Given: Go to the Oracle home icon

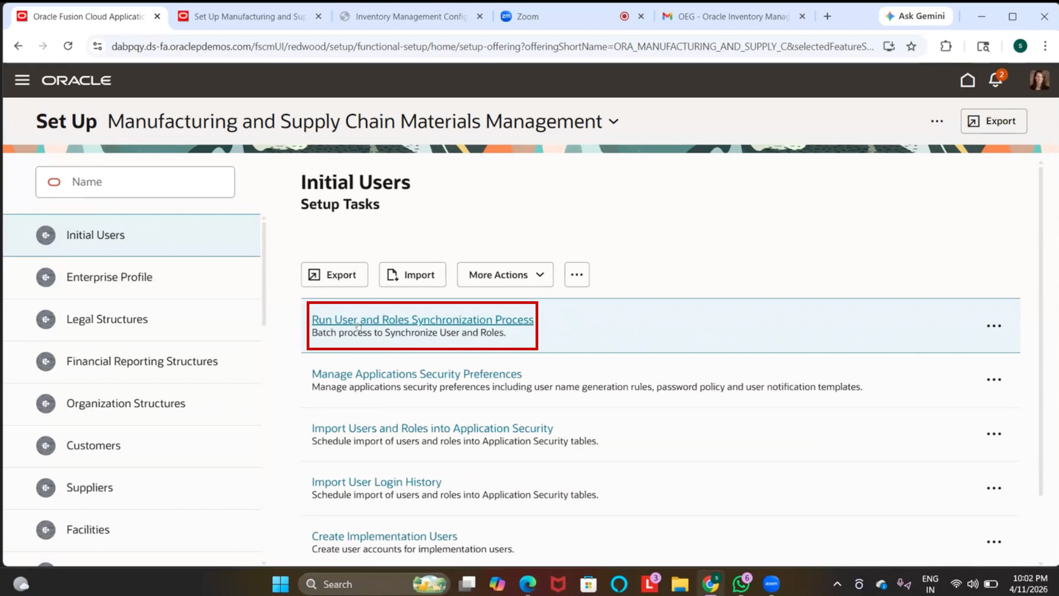Looking at the screenshot, I should 967,80.
